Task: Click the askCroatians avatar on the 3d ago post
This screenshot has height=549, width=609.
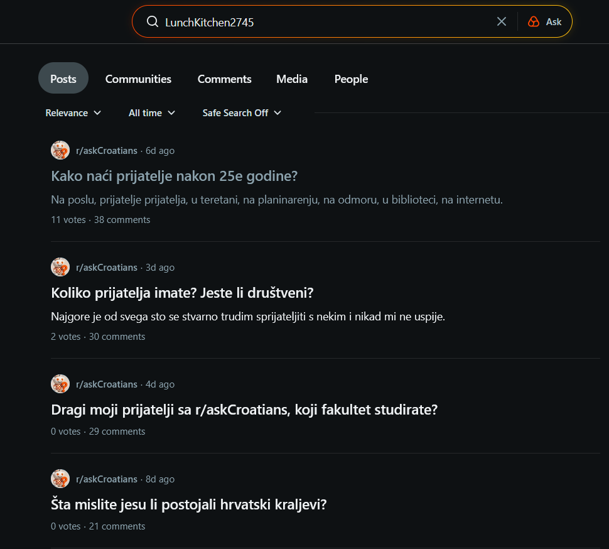Action: [60, 268]
